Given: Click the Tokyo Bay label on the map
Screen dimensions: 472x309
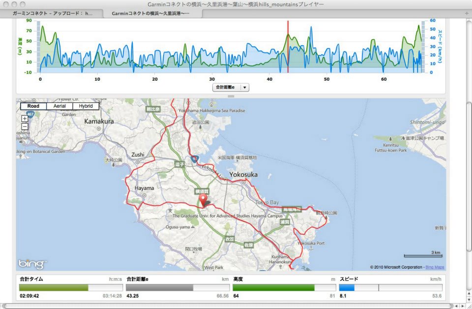Looking at the screenshot, I should [x=267, y=202].
